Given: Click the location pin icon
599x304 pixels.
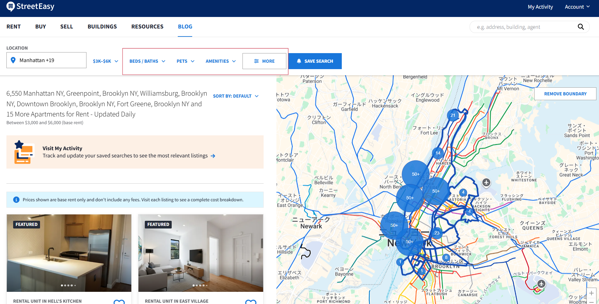Looking at the screenshot, I should (13, 60).
